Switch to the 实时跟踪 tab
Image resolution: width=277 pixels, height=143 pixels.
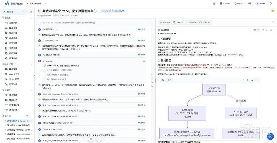point(165,22)
